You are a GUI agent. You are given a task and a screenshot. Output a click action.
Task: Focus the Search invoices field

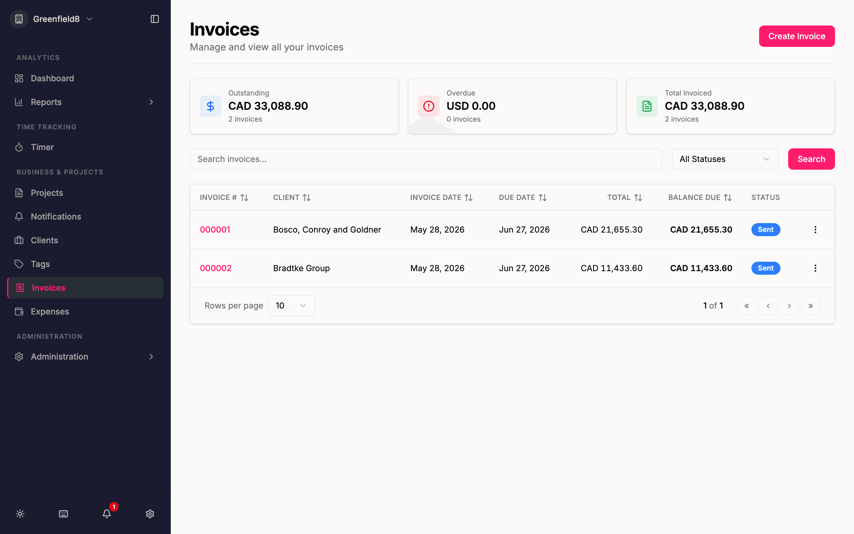pos(426,159)
